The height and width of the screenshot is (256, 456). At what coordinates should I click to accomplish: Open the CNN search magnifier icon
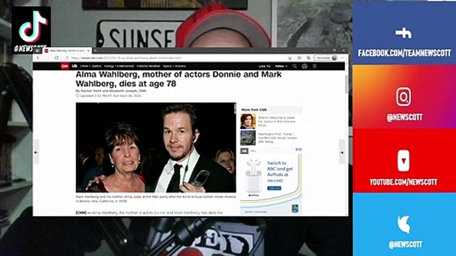point(295,66)
